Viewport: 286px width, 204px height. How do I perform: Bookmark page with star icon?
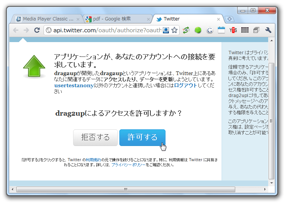click(x=174, y=30)
